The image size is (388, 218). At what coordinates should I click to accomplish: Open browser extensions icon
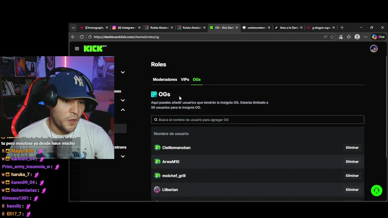341,37
